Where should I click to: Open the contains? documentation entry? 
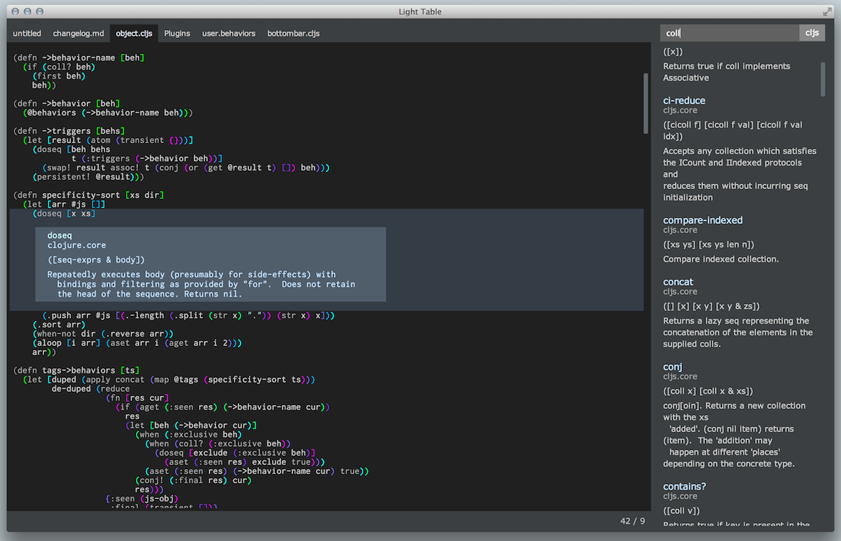click(685, 486)
